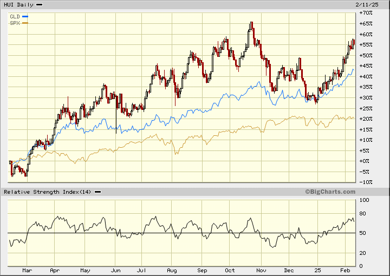Screen dimensions: 390x276
Task: Click the Mar month label
Action: [27, 271]
